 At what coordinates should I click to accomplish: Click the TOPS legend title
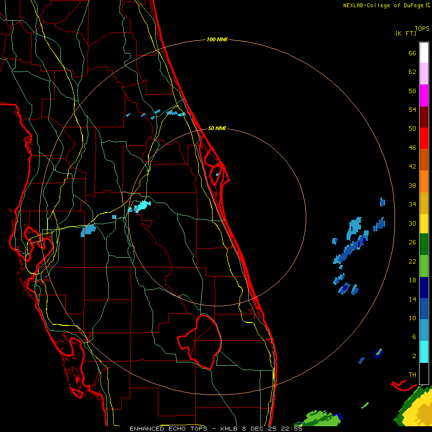pos(422,28)
